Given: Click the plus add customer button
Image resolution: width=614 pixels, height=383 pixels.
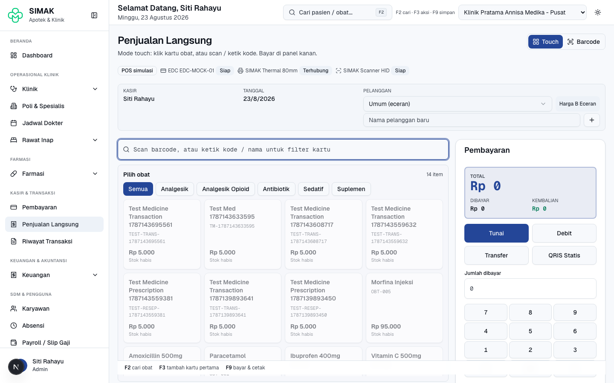Looking at the screenshot, I should [592, 120].
